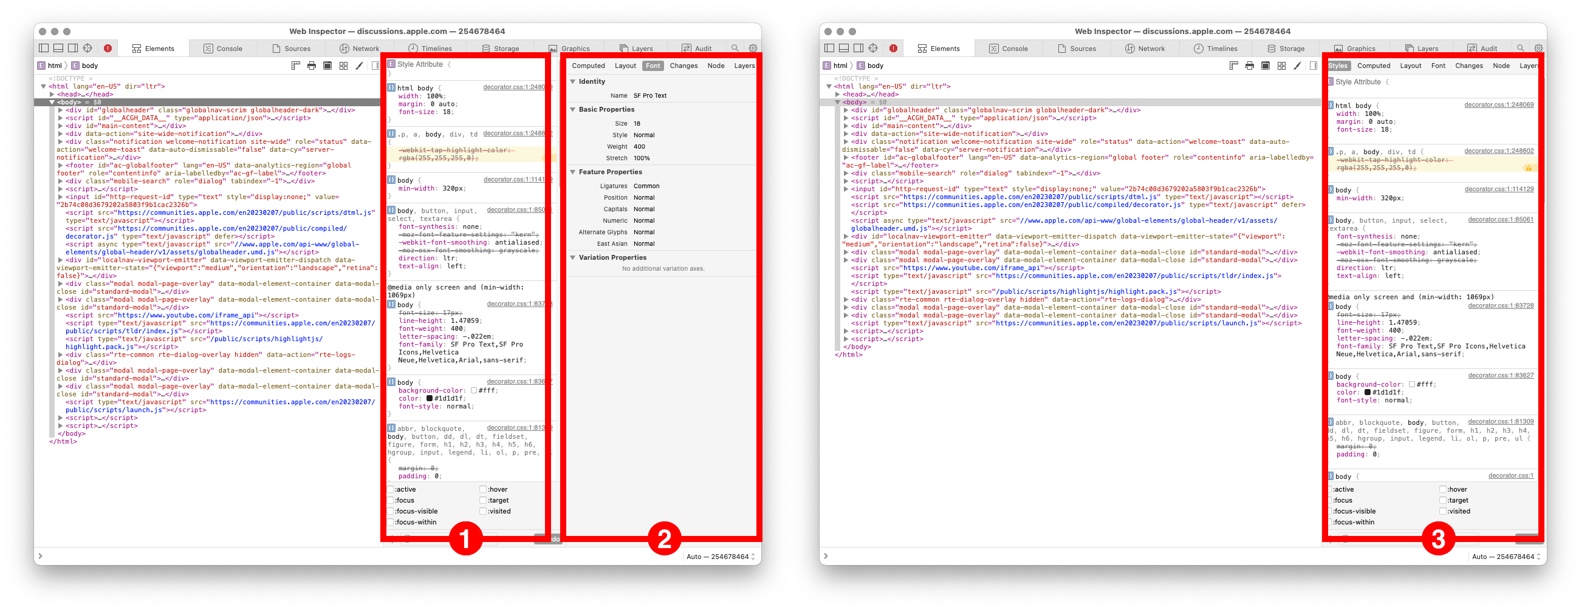In right inspector, open the Timelines tab
The width and height of the screenshot is (1576, 610).
pyautogui.click(x=1216, y=49)
